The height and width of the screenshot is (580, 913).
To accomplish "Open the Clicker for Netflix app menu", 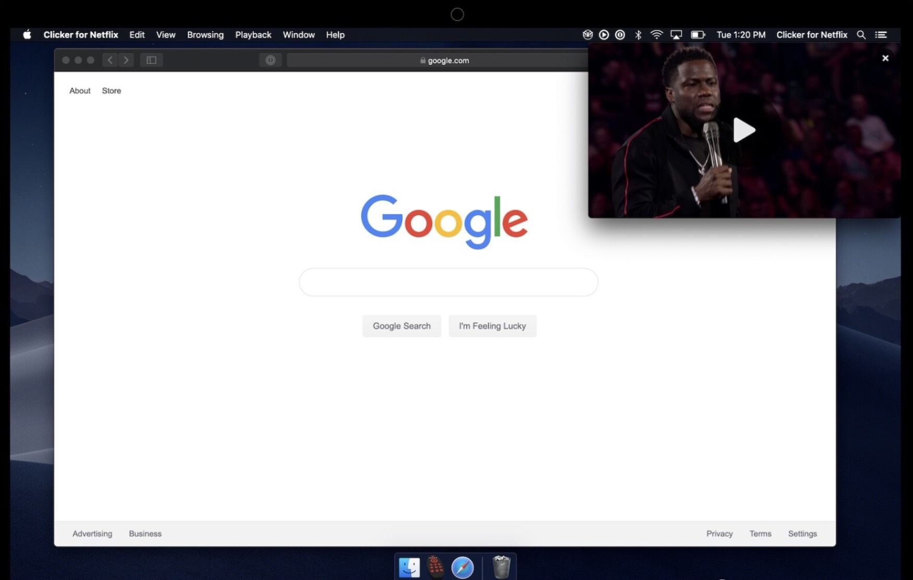I will 81,34.
